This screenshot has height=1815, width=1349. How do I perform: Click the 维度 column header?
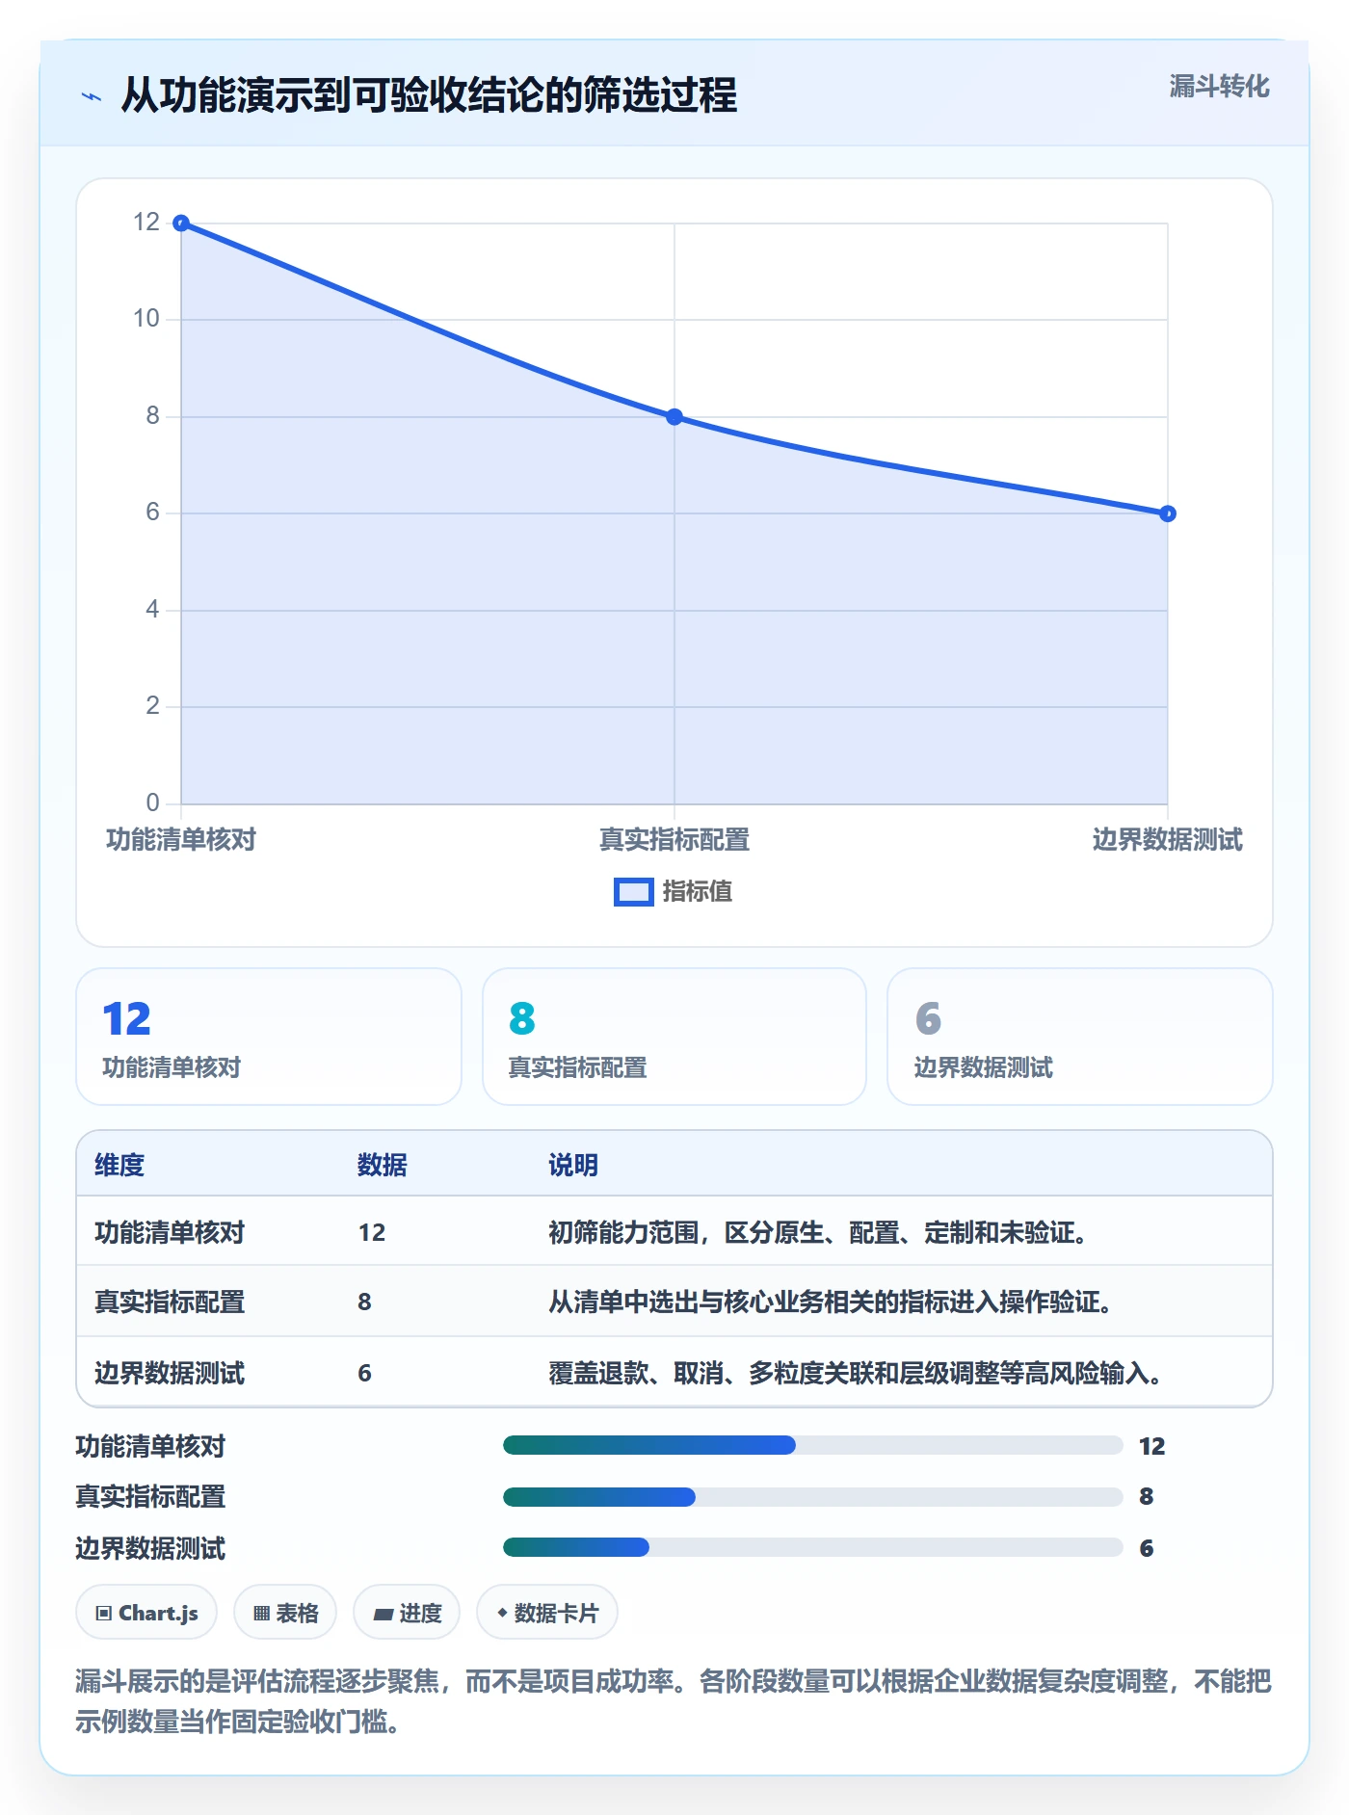(119, 1165)
